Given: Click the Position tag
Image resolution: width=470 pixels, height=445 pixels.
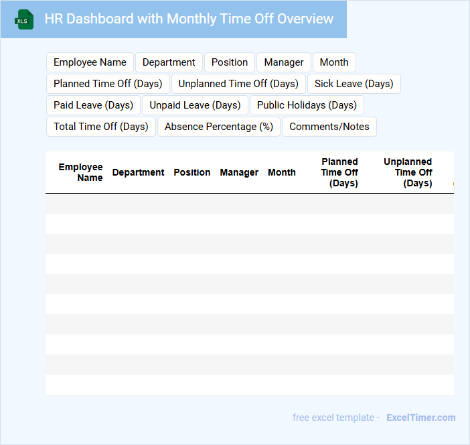Looking at the screenshot, I should coord(230,62).
